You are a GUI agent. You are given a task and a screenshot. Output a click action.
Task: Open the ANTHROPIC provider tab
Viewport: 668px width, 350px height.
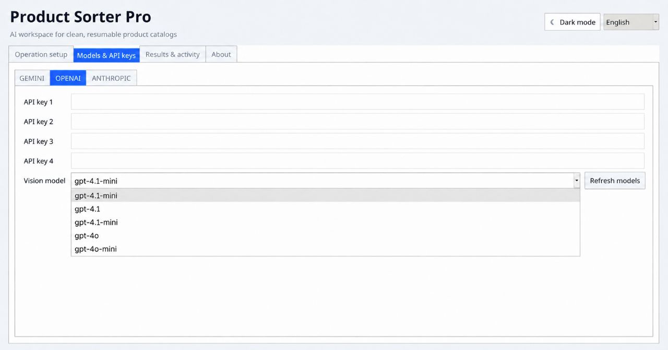pyautogui.click(x=111, y=78)
